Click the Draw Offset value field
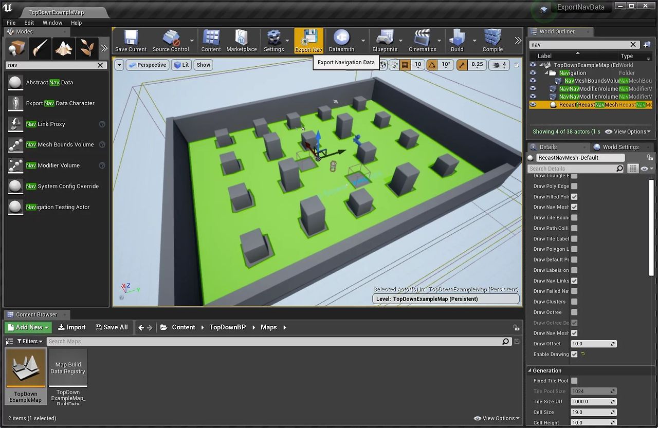This screenshot has height=428, width=658. 594,344
